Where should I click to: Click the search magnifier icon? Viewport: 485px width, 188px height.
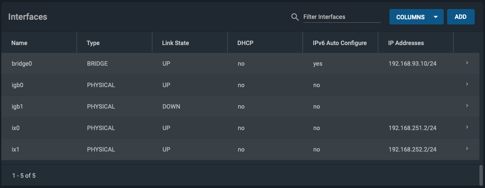tap(295, 17)
